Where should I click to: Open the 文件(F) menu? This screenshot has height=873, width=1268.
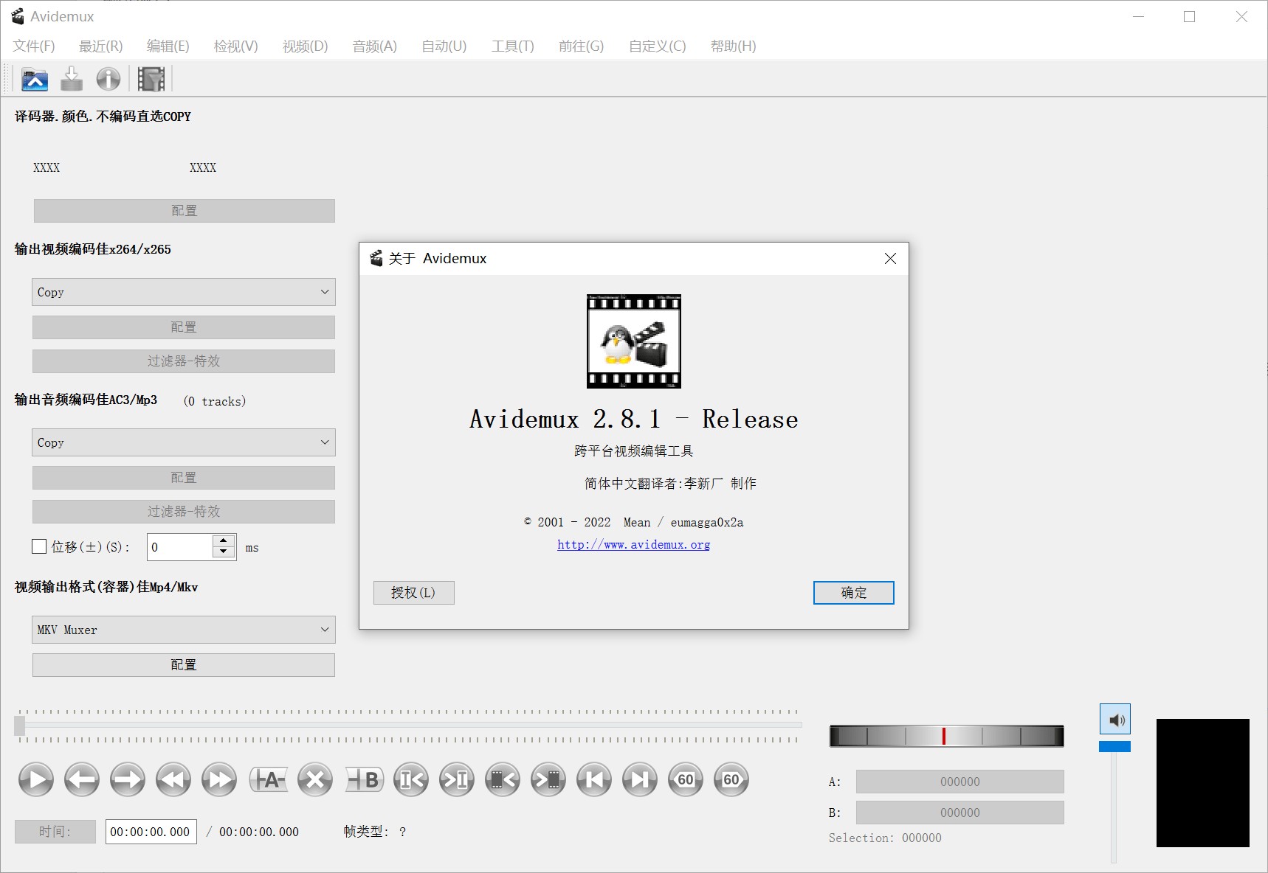click(x=34, y=46)
